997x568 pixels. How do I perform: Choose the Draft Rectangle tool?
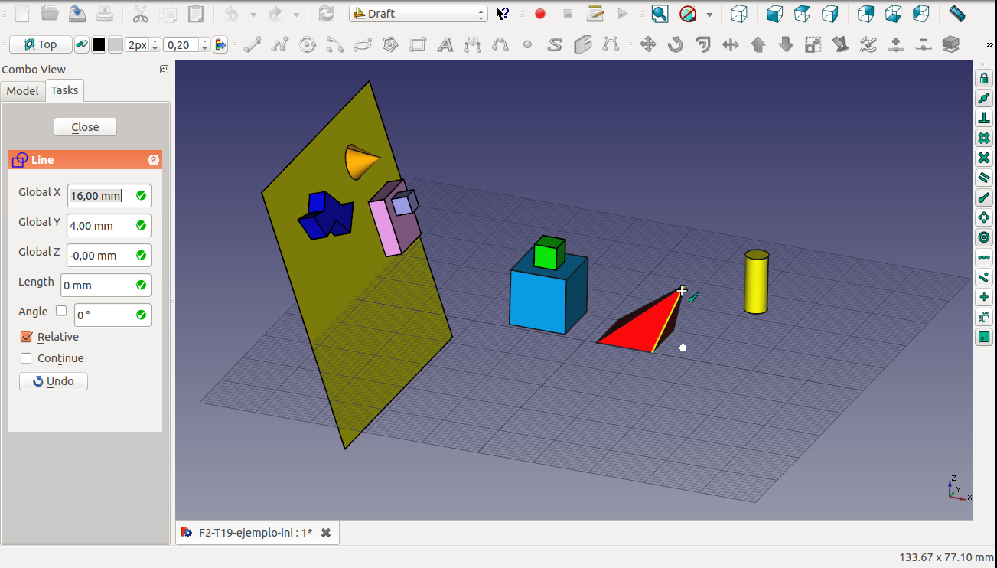(x=418, y=45)
